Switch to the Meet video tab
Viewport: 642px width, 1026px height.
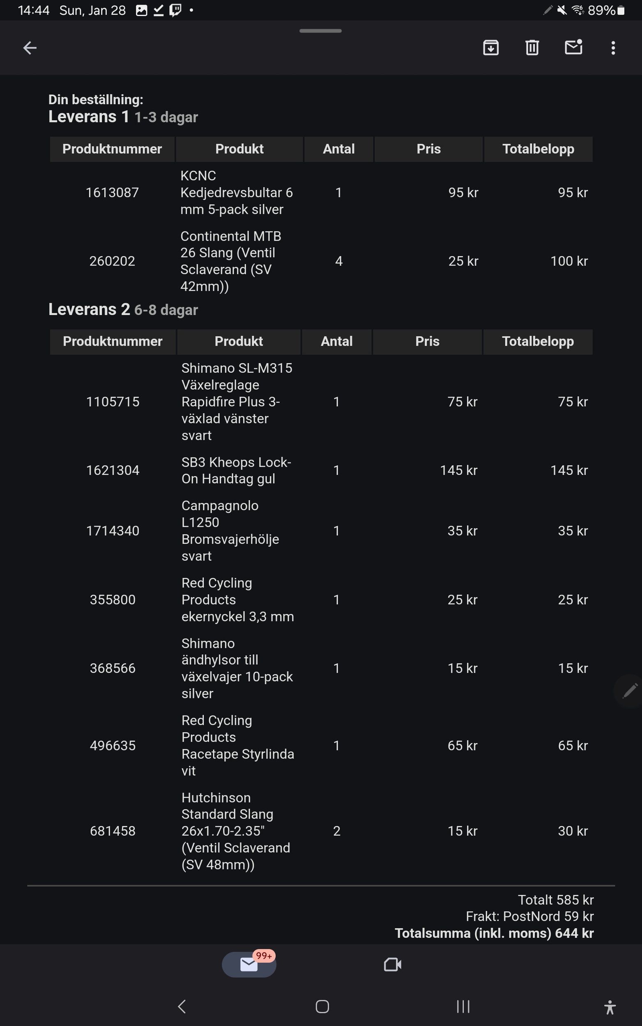pos(392,964)
